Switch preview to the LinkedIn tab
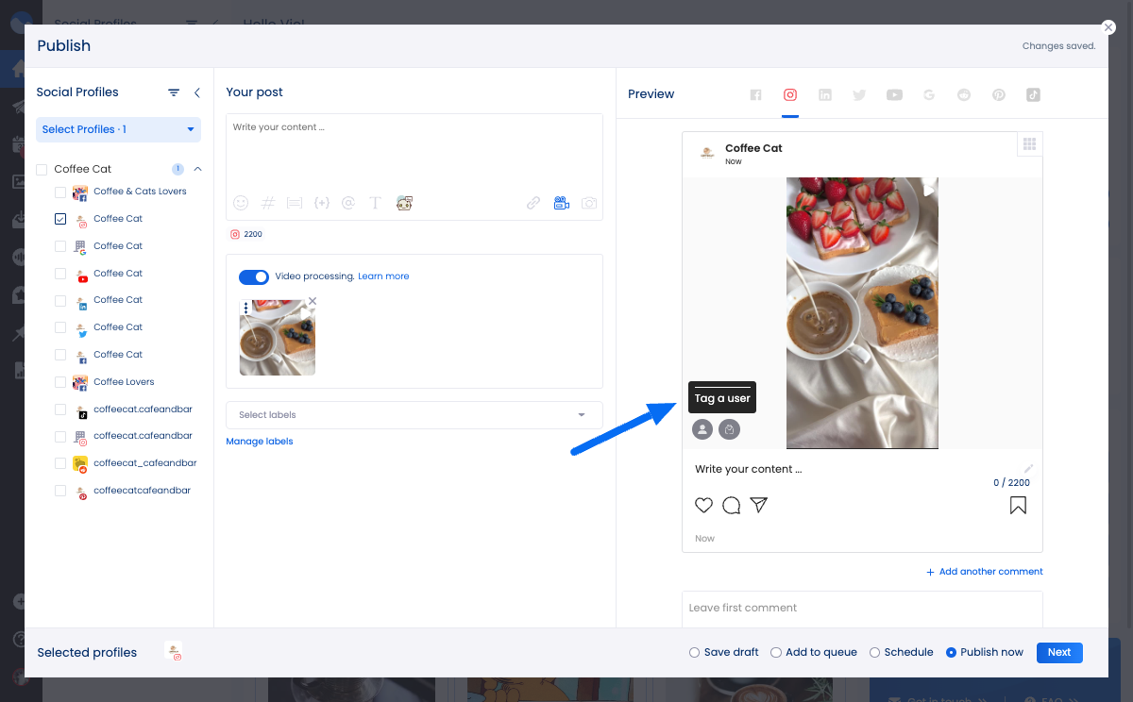This screenshot has width=1133, height=702. point(825,94)
